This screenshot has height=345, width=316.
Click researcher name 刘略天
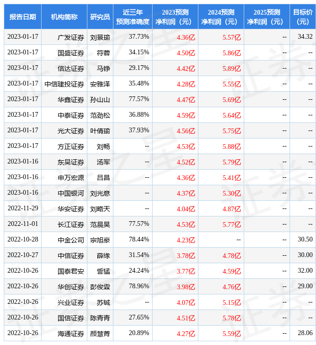100,209
